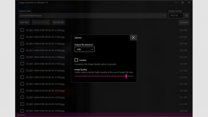Check the box for file GF-21303.jpg
The image size is (208, 117).
pos(22,77)
